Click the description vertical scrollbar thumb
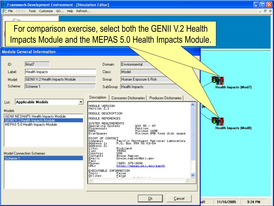This screenshot has width=274, height=206. [x=193, y=134]
